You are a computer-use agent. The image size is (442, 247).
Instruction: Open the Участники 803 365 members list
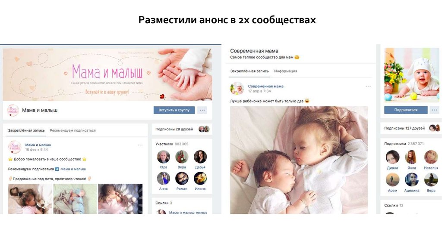click(x=172, y=144)
